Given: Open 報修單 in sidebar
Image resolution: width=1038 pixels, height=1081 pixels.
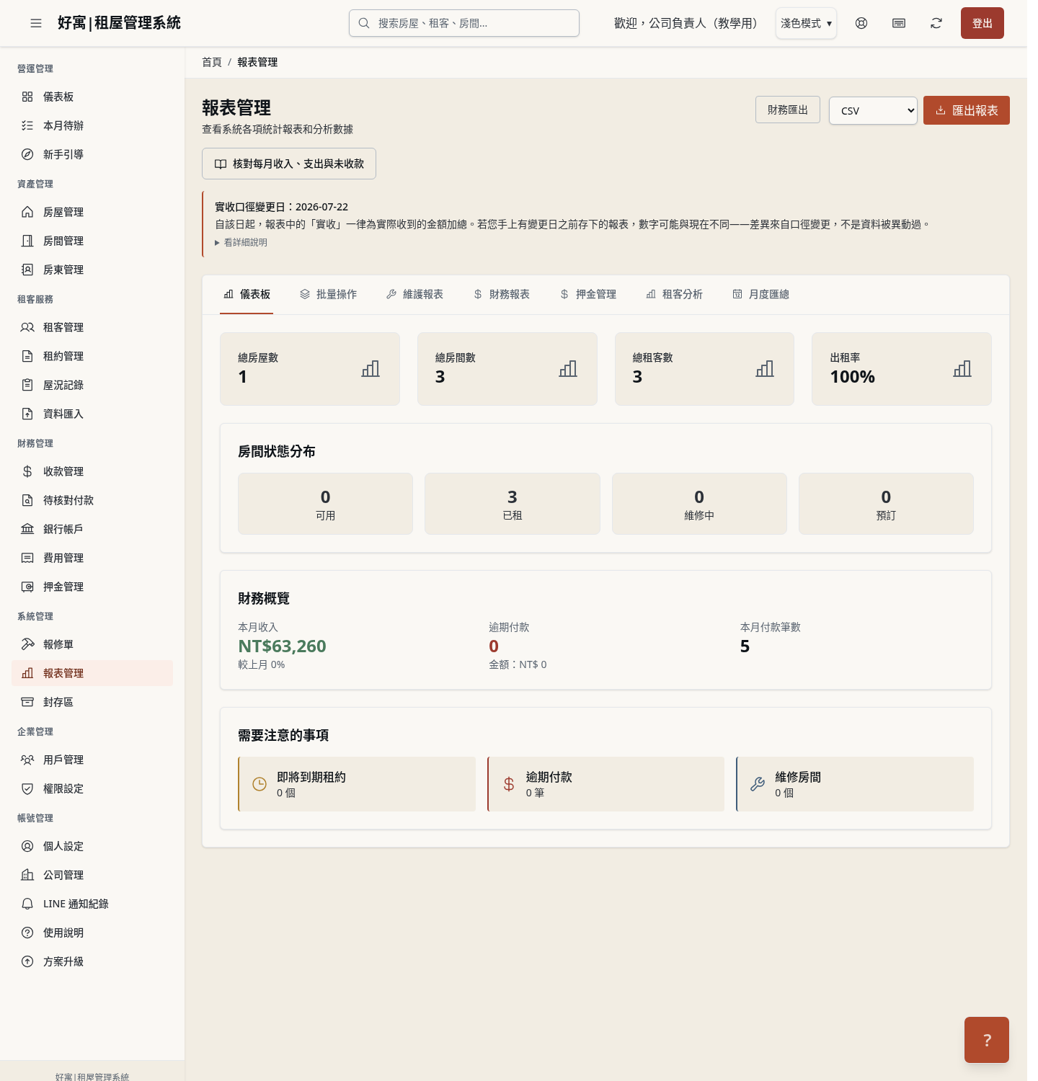Looking at the screenshot, I should pyautogui.click(x=92, y=644).
